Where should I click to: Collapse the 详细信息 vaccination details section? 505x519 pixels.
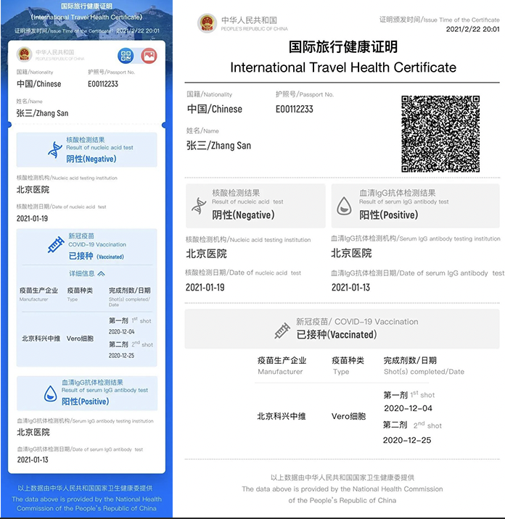87,273
